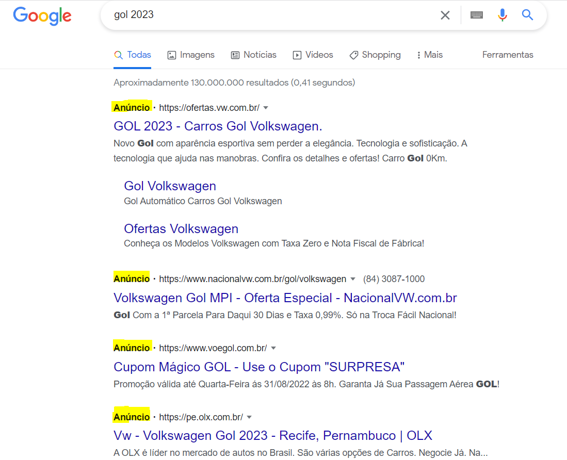Select the Todas results tab
This screenshot has height=460, width=567.
[133, 55]
